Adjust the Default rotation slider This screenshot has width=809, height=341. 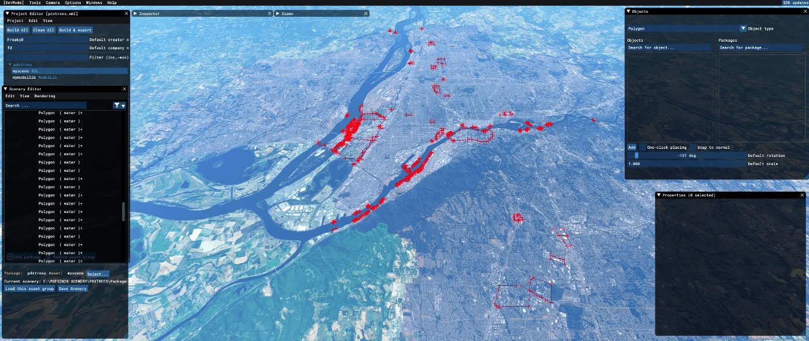click(x=636, y=155)
